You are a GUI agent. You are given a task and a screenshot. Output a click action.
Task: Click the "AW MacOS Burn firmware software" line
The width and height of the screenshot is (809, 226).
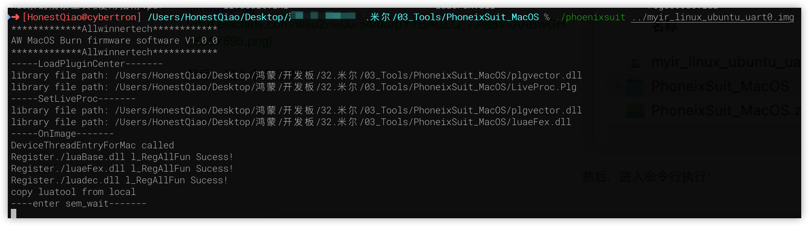pos(114,40)
